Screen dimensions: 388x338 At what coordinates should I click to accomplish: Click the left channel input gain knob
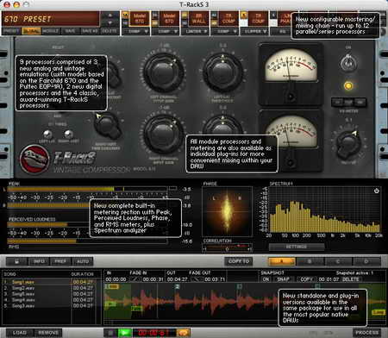pos(164,72)
